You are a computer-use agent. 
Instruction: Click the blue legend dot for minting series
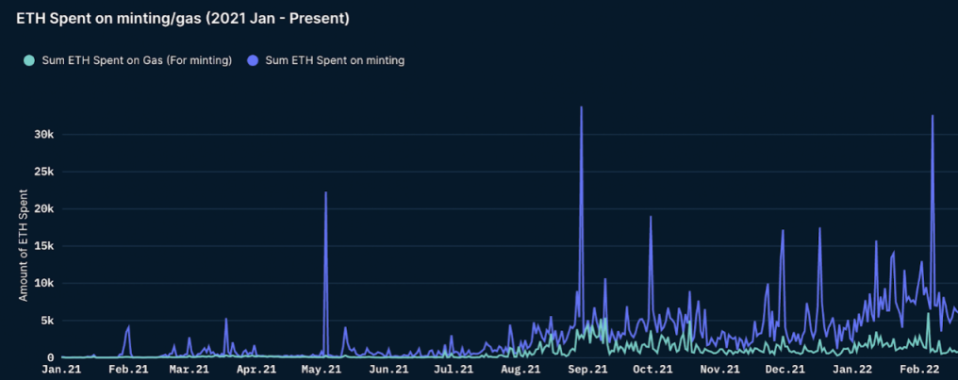click(252, 61)
